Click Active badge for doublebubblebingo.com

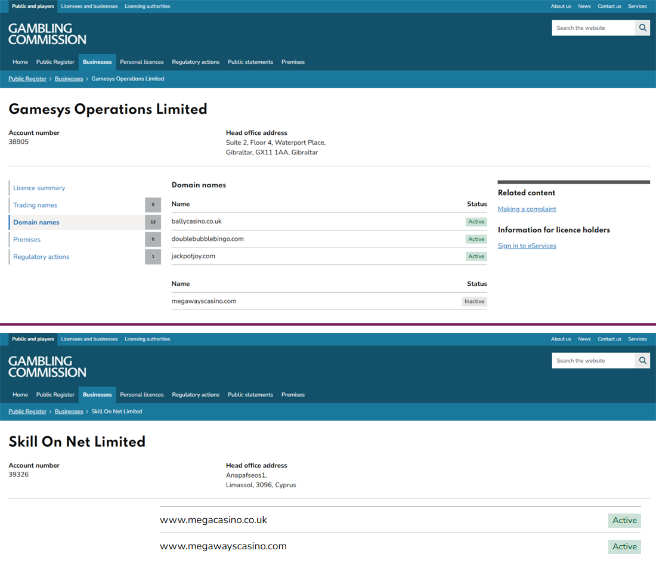click(x=476, y=239)
